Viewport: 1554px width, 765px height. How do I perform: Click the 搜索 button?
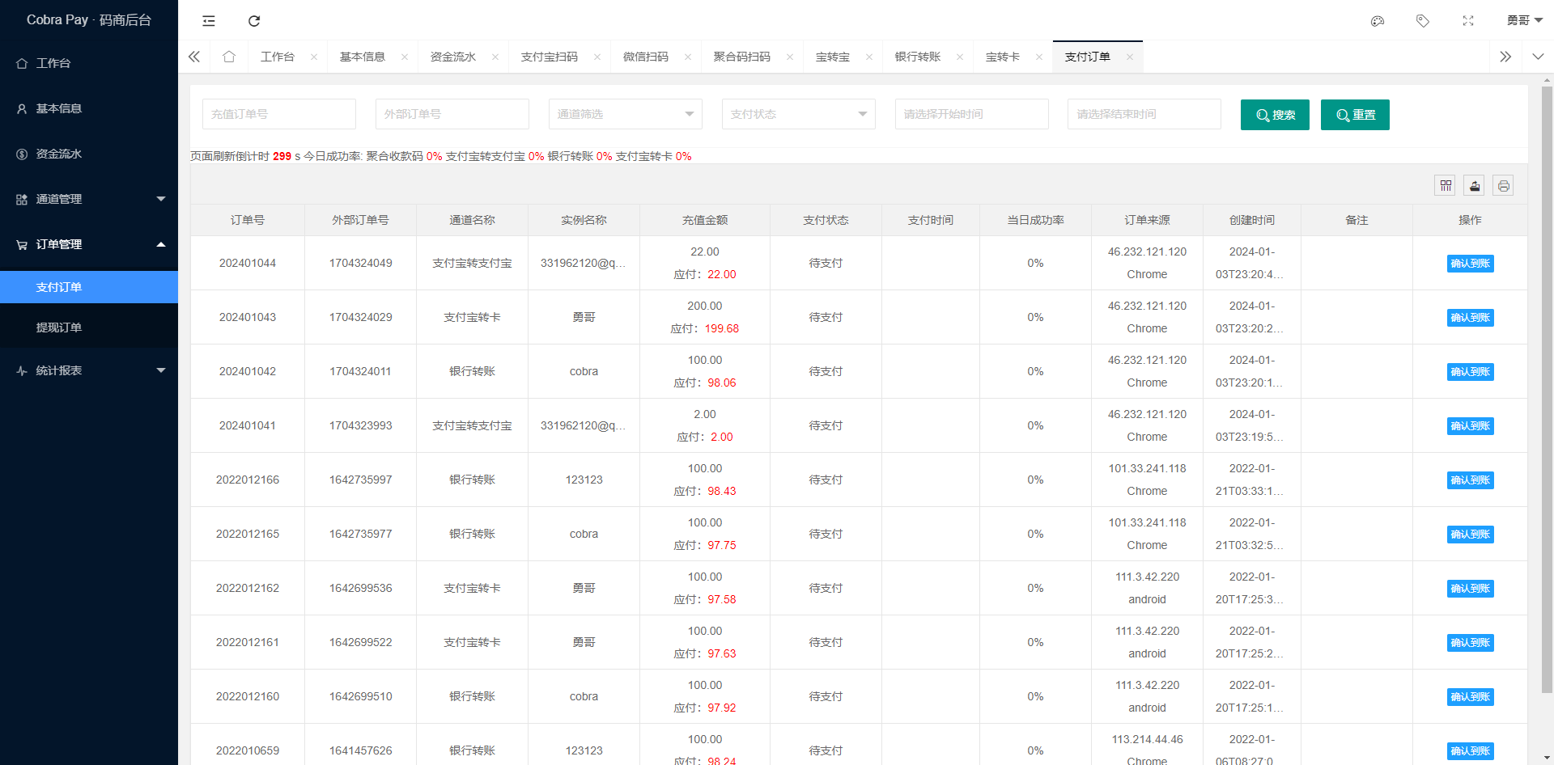(x=1275, y=115)
